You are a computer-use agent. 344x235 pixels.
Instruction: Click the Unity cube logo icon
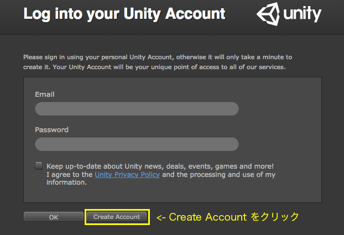click(269, 14)
